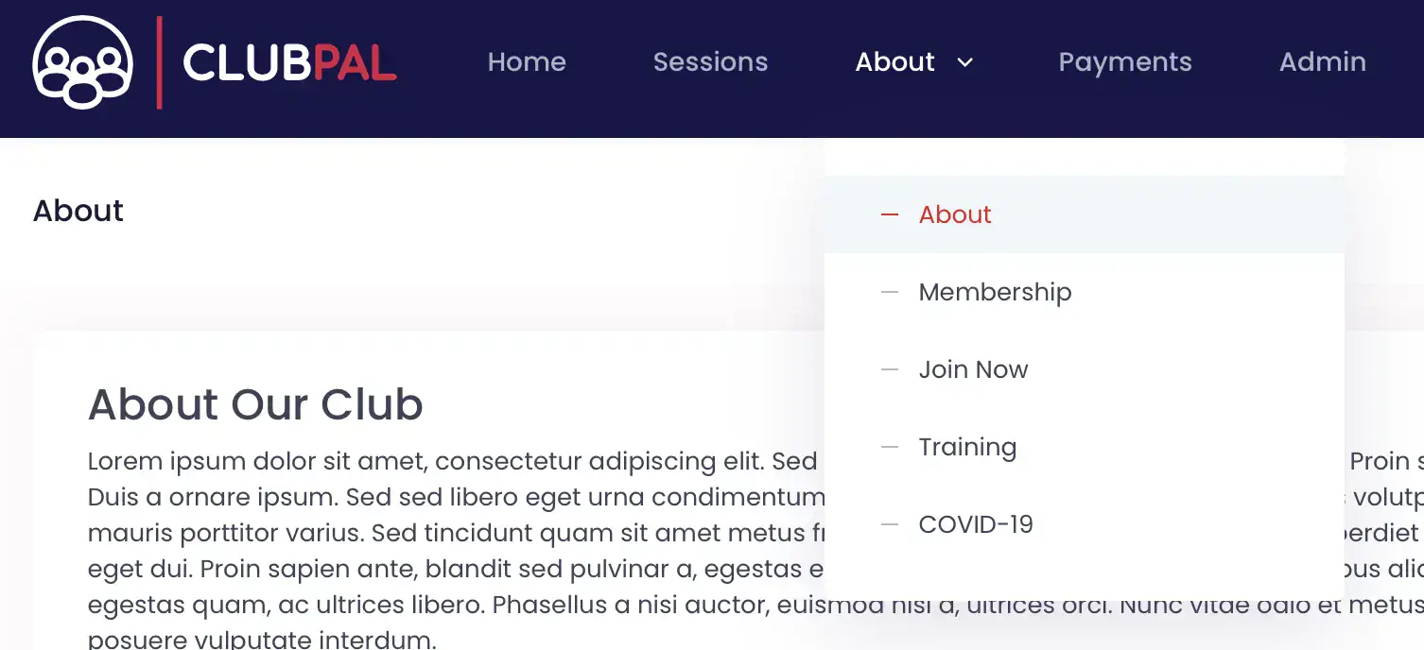Click the Join Now dropdown link
Screen dimensions: 1424x650
[973, 369]
